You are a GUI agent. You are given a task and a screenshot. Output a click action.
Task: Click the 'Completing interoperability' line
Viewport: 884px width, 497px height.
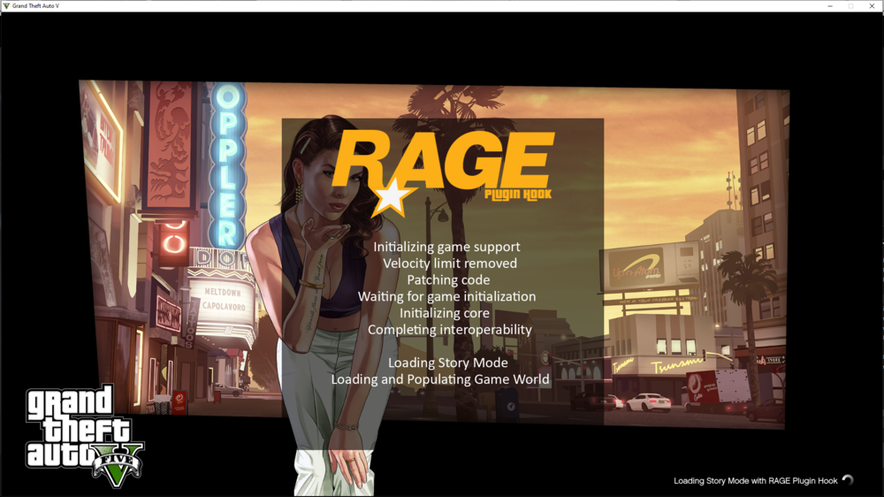(449, 330)
